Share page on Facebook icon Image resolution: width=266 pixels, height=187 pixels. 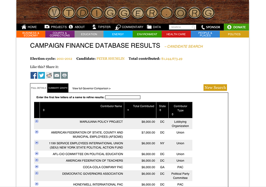(x=34, y=75)
